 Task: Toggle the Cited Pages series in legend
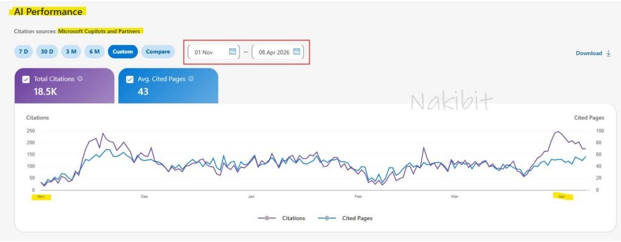[x=345, y=218]
